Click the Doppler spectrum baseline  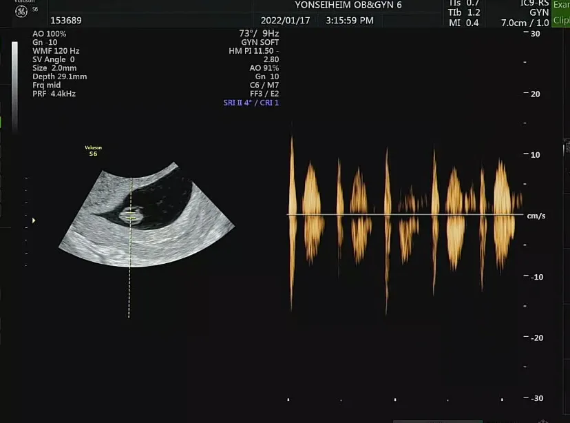coord(405,214)
